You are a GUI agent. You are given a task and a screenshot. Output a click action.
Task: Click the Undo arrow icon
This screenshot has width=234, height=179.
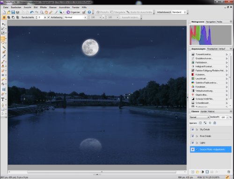click(x=32, y=12)
